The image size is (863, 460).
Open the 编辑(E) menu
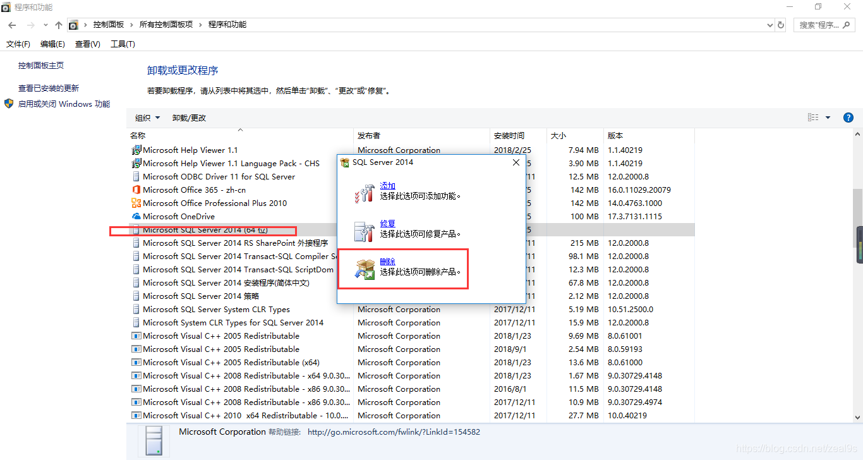coord(52,44)
